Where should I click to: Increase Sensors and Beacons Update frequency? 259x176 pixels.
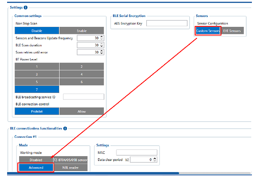pyautogui.click(x=102, y=37)
